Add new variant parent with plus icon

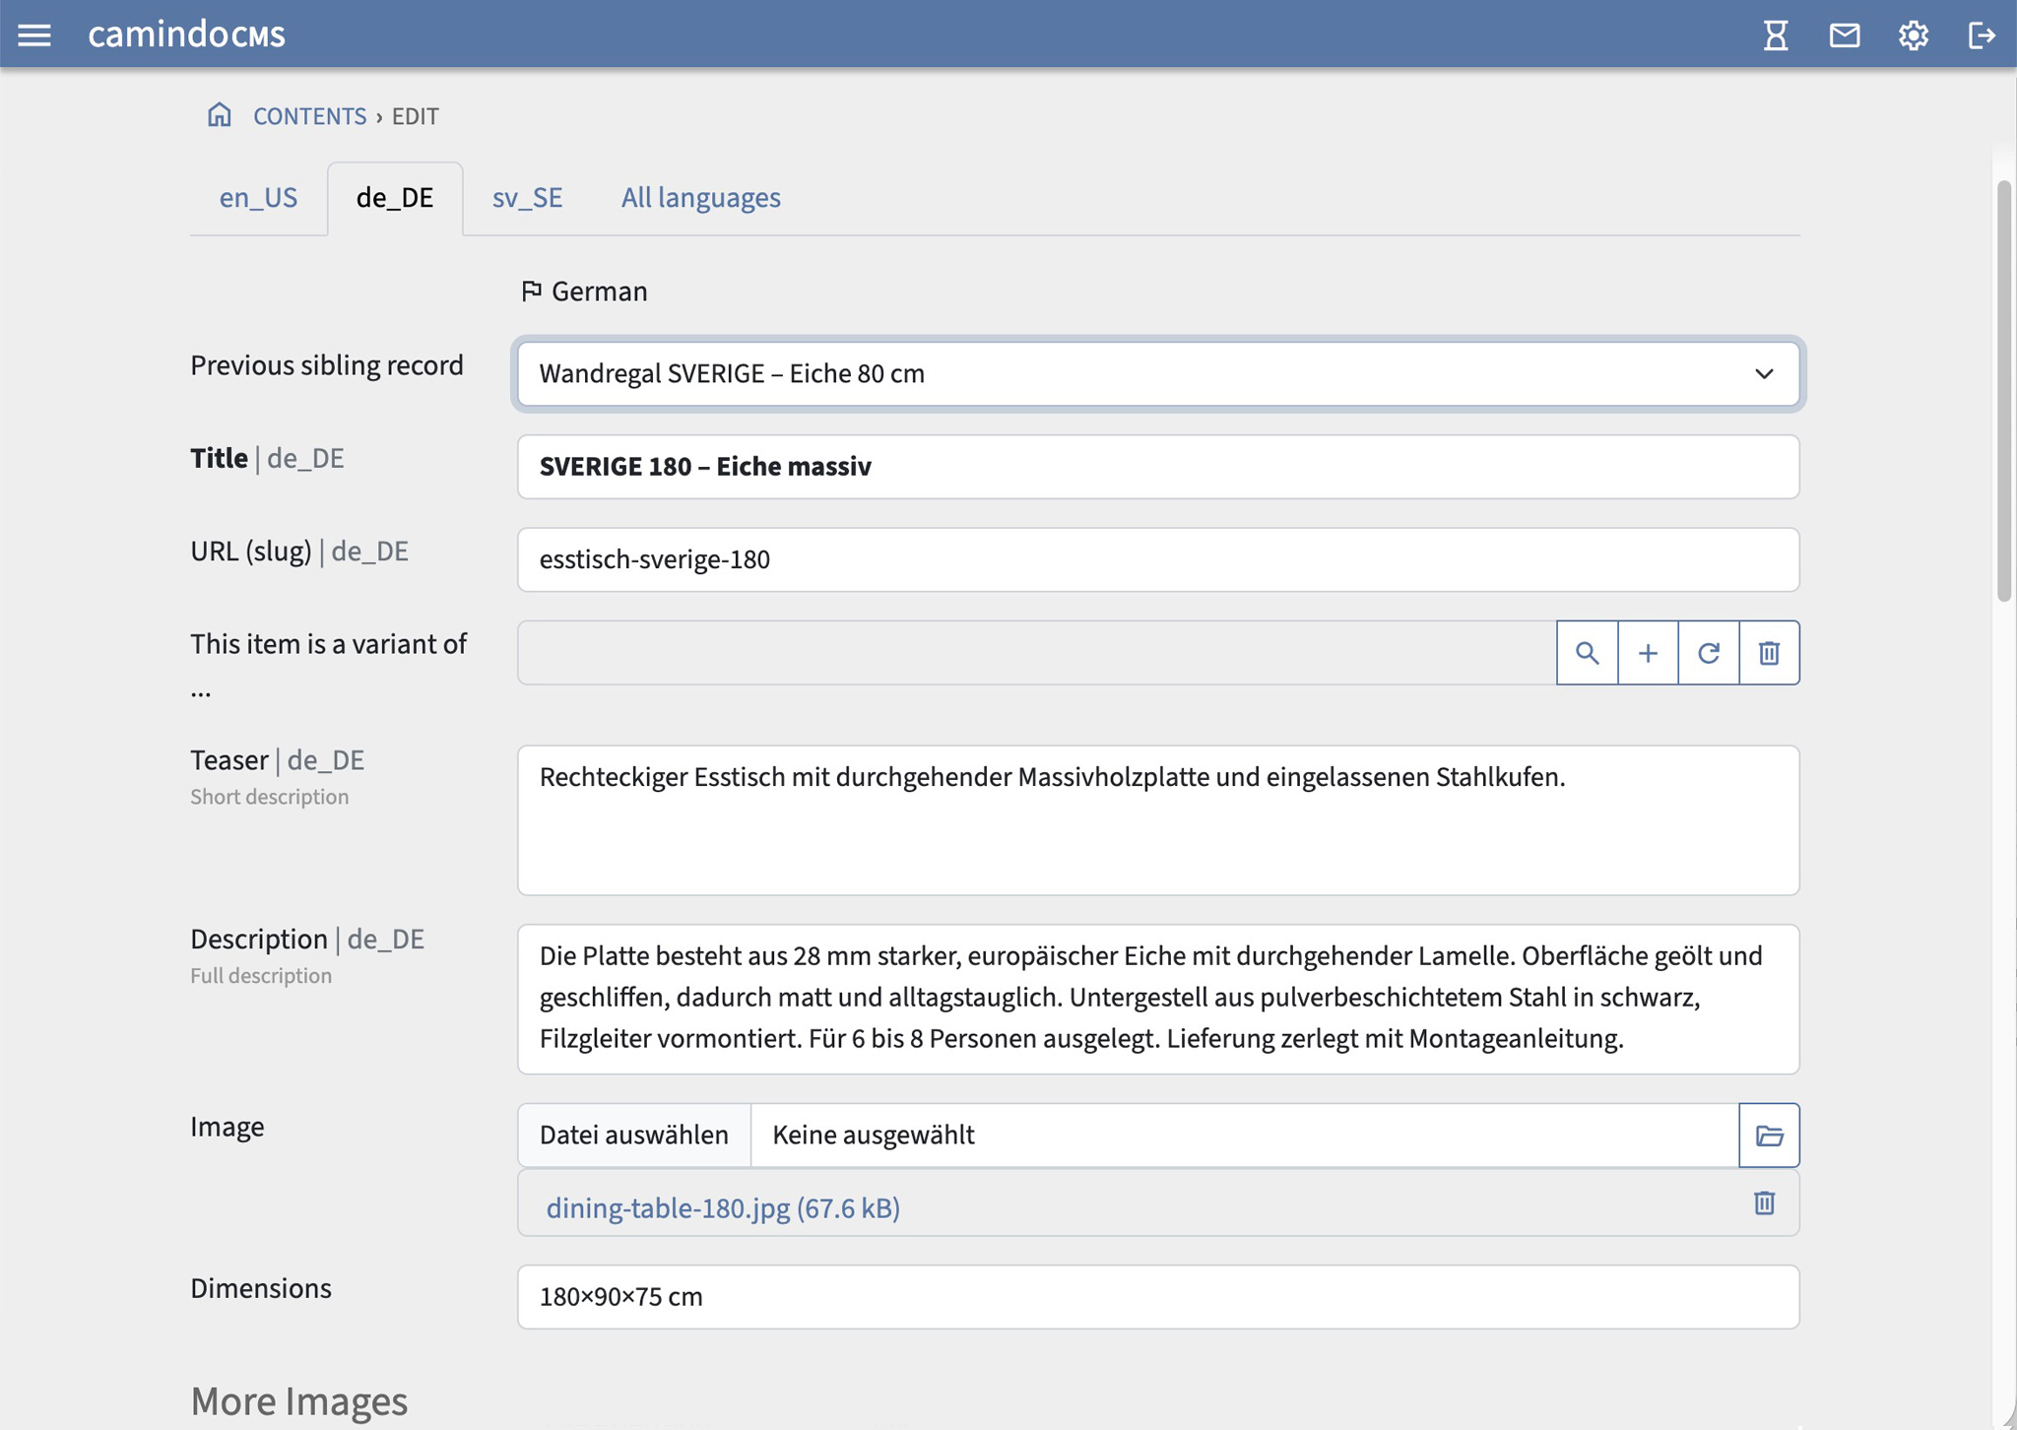coord(1648,653)
